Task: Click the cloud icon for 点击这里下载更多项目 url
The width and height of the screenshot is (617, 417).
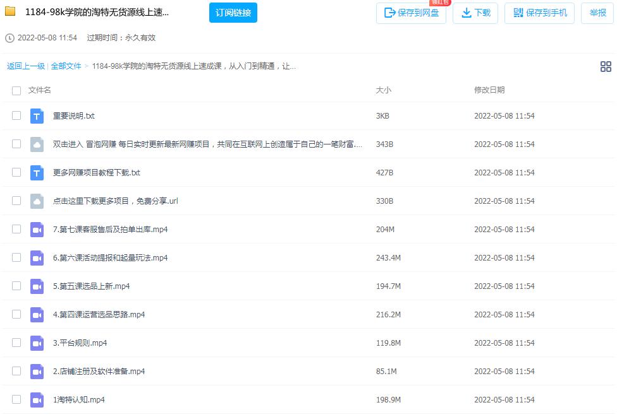Action: [x=37, y=201]
